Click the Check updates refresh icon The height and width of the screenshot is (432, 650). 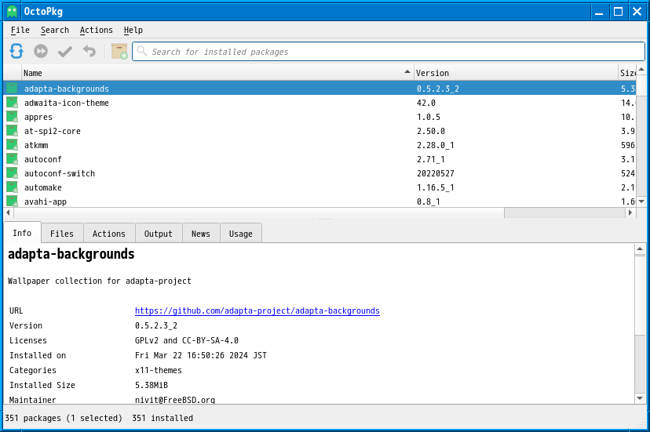pos(16,52)
